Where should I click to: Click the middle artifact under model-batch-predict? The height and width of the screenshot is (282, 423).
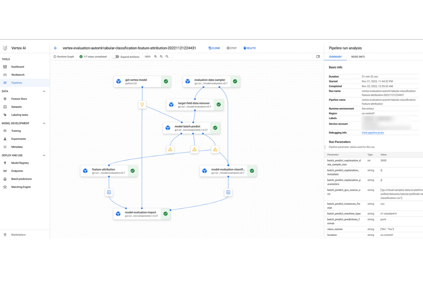pyautogui.click(x=194, y=149)
